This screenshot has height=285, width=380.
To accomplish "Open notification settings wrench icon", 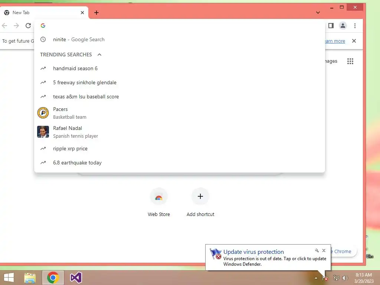I will point(317,250).
